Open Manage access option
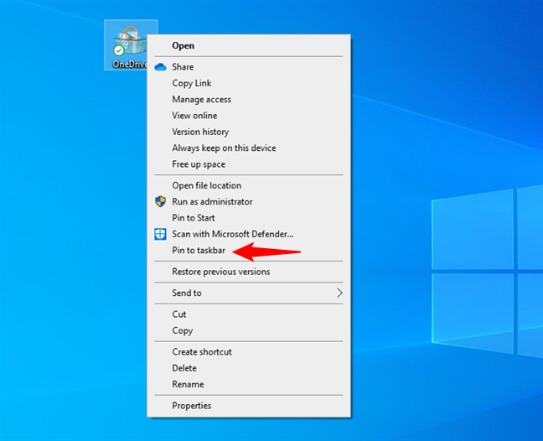 coord(249,100)
